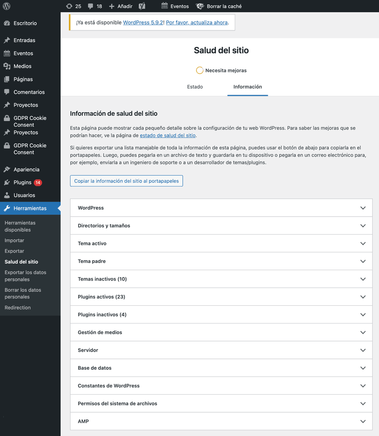
Task: Open the comments bubble icon showing 18
Action: (x=90, y=6)
